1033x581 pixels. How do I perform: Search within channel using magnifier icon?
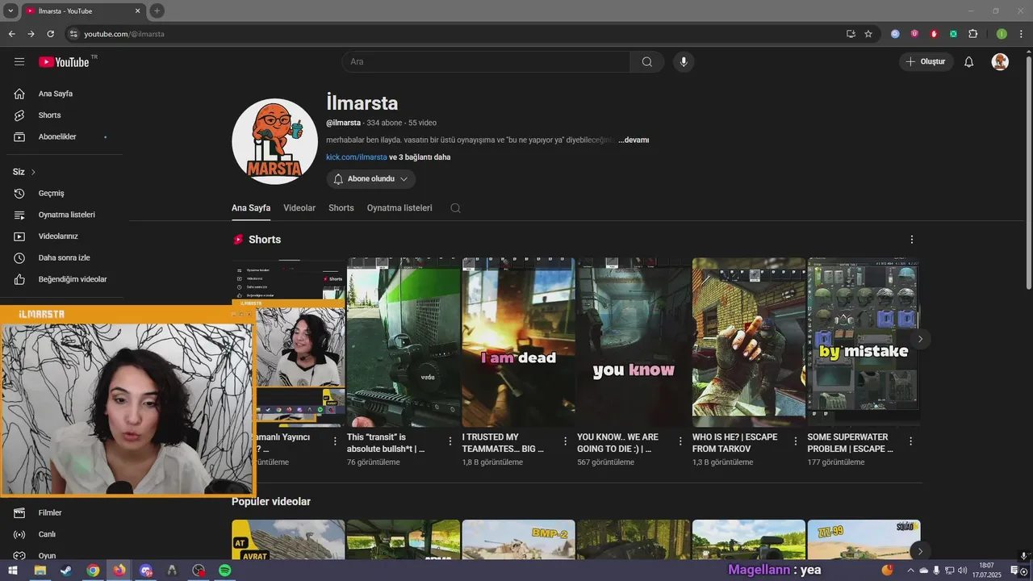pyautogui.click(x=455, y=208)
